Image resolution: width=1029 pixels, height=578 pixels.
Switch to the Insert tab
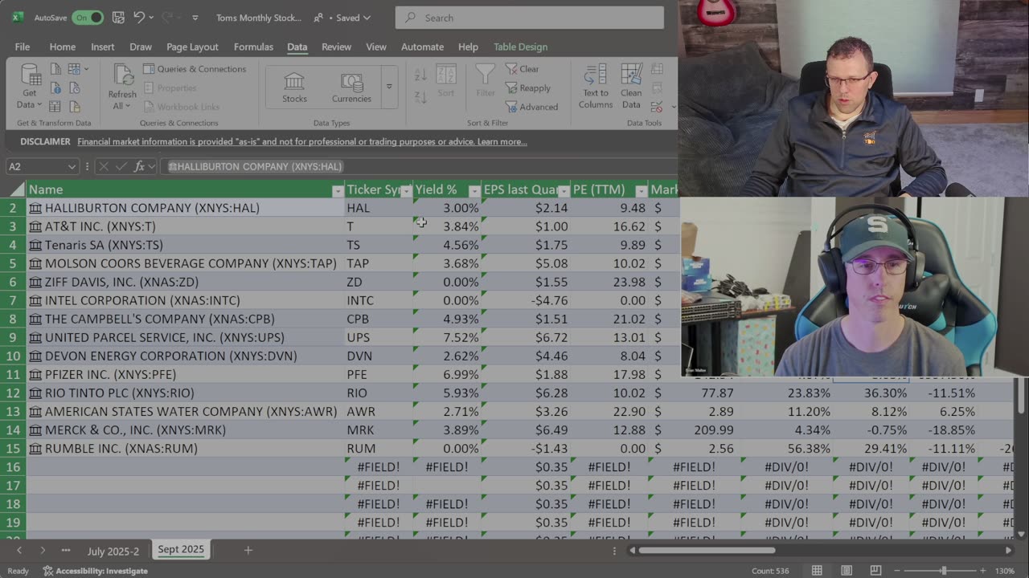tap(102, 47)
